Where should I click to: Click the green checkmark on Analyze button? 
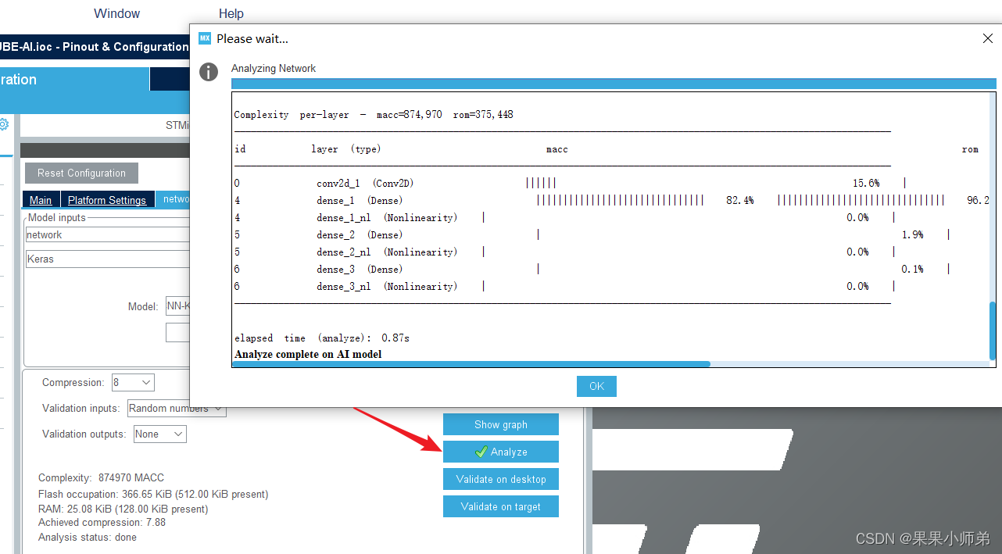point(481,452)
